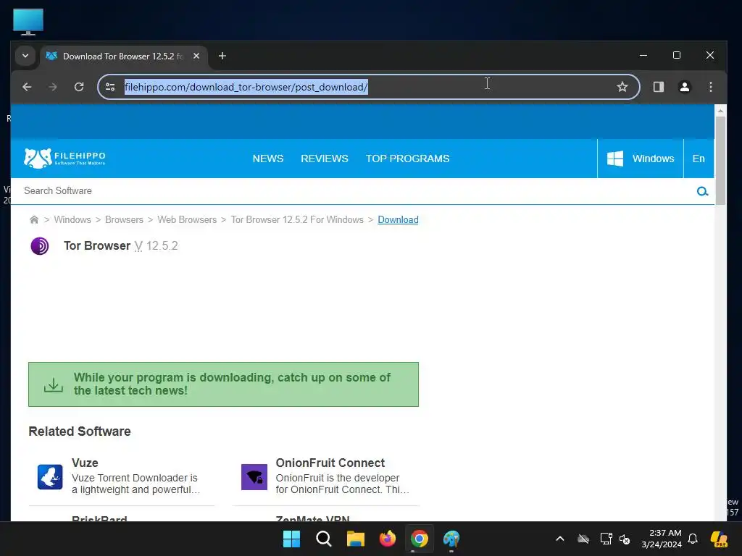Click the purple Tor Browser icon

click(x=40, y=246)
